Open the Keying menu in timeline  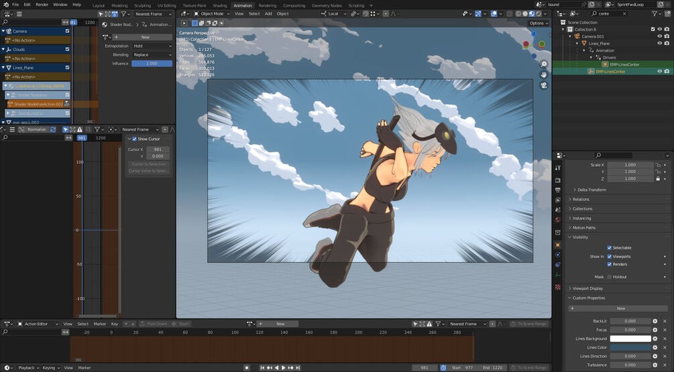[x=50, y=368]
